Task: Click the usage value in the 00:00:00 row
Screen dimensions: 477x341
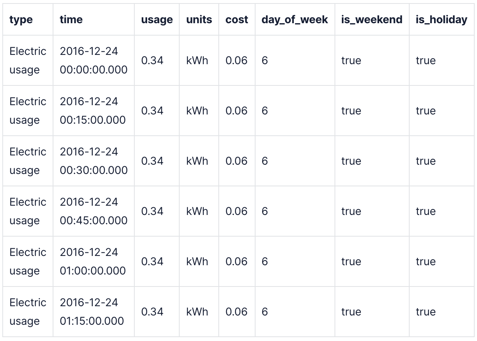Action: coord(152,61)
